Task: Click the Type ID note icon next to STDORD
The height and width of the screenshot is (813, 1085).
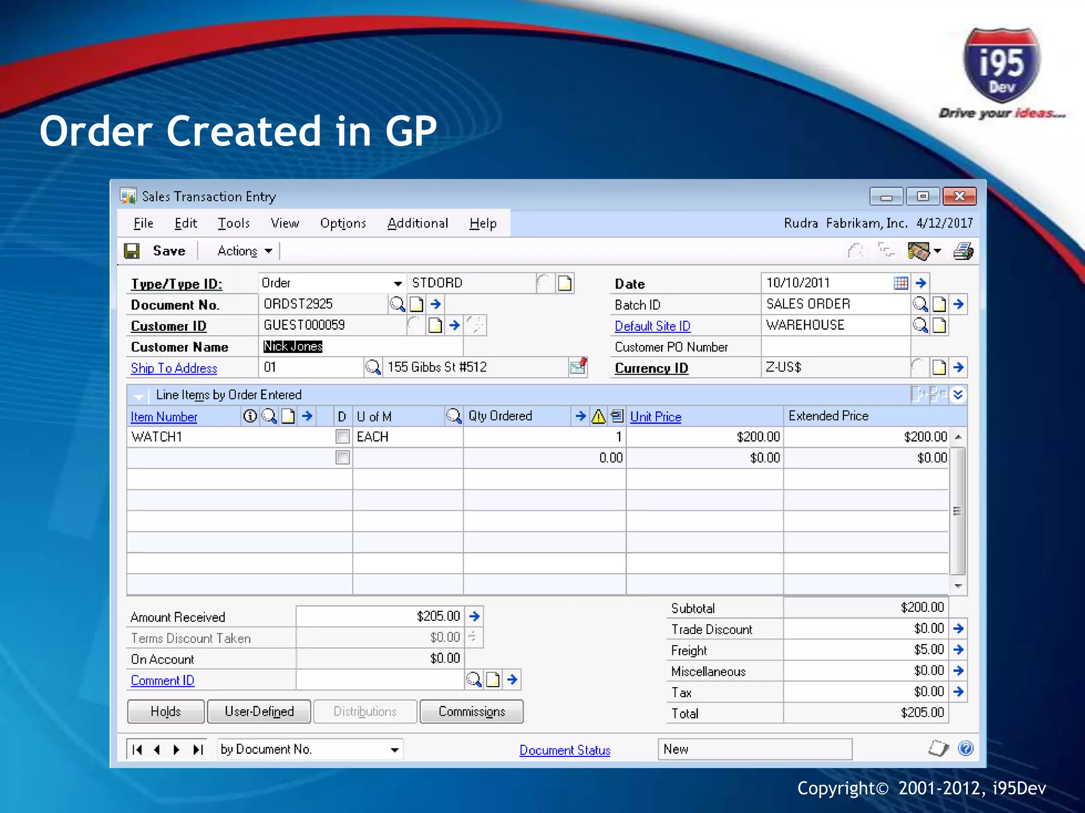Action: pos(565,283)
